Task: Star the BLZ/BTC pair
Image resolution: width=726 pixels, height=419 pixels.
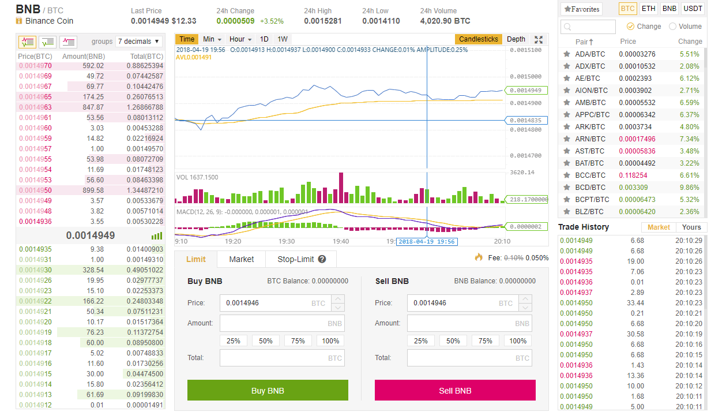Action: coord(567,211)
